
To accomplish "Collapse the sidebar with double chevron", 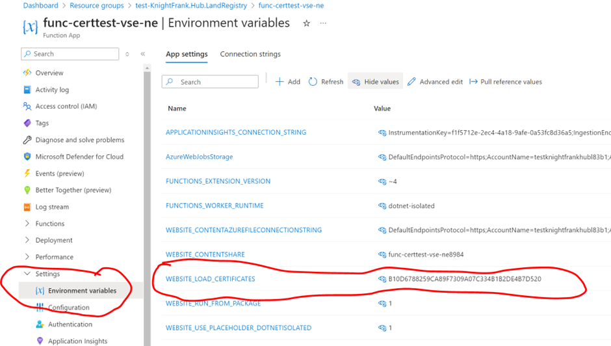I will click(142, 54).
